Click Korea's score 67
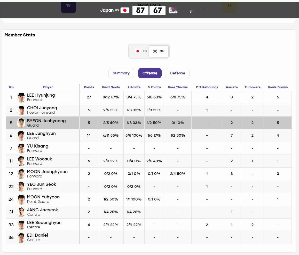The width and height of the screenshot is (299, 255). point(158,10)
